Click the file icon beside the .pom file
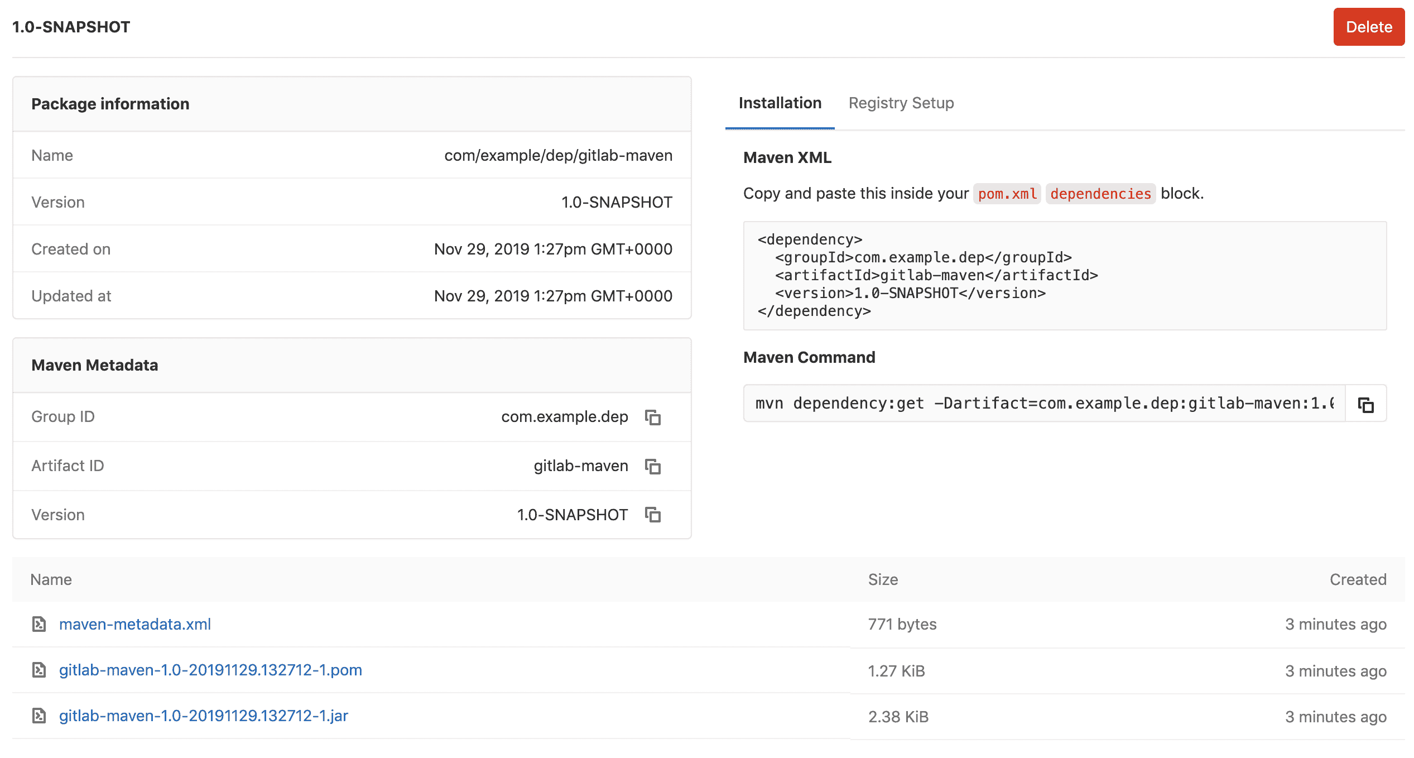This screenshot has height=758, width=1414. 39,670
